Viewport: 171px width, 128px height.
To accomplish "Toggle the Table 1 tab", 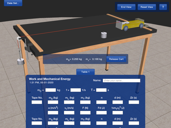I will pyautogui.click(x=85, y=72).
